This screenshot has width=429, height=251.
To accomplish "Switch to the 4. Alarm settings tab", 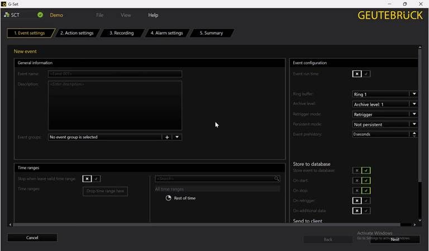I will [x=166, y=33].
